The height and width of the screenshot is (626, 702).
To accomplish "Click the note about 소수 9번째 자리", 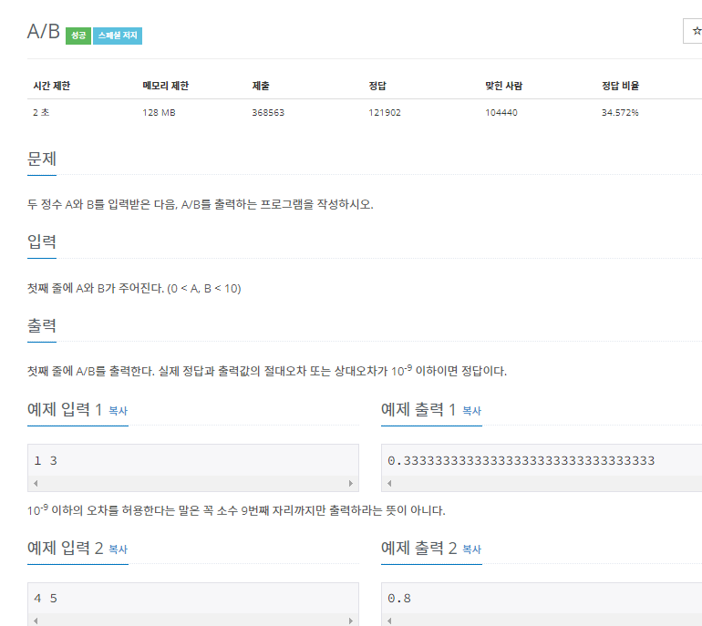I will click(x=236, y=510).
